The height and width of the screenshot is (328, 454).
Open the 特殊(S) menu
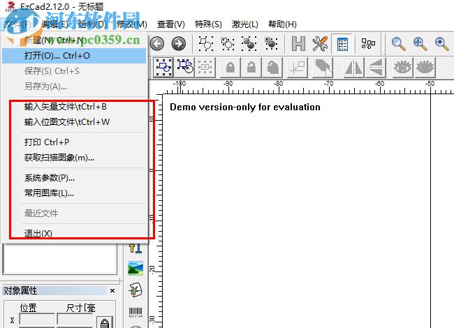pos(208,24)
